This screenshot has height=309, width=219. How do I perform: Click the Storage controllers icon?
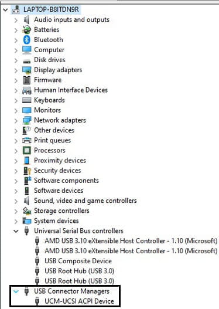tap(27, 211)
